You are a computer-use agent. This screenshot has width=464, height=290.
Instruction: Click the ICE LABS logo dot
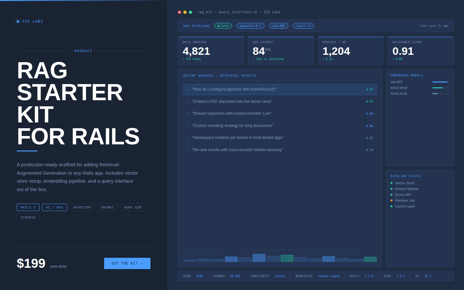18,21
